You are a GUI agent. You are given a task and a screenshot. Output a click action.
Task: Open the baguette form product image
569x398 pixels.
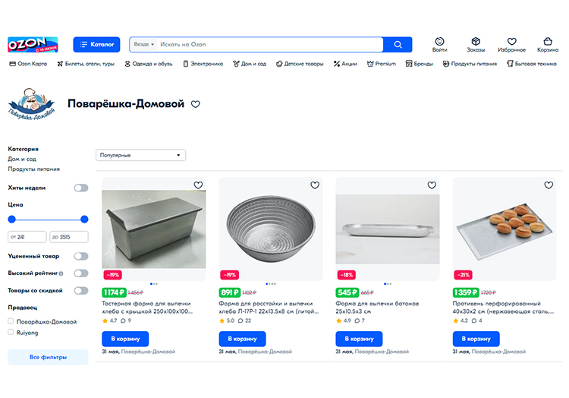click(388, 229)
